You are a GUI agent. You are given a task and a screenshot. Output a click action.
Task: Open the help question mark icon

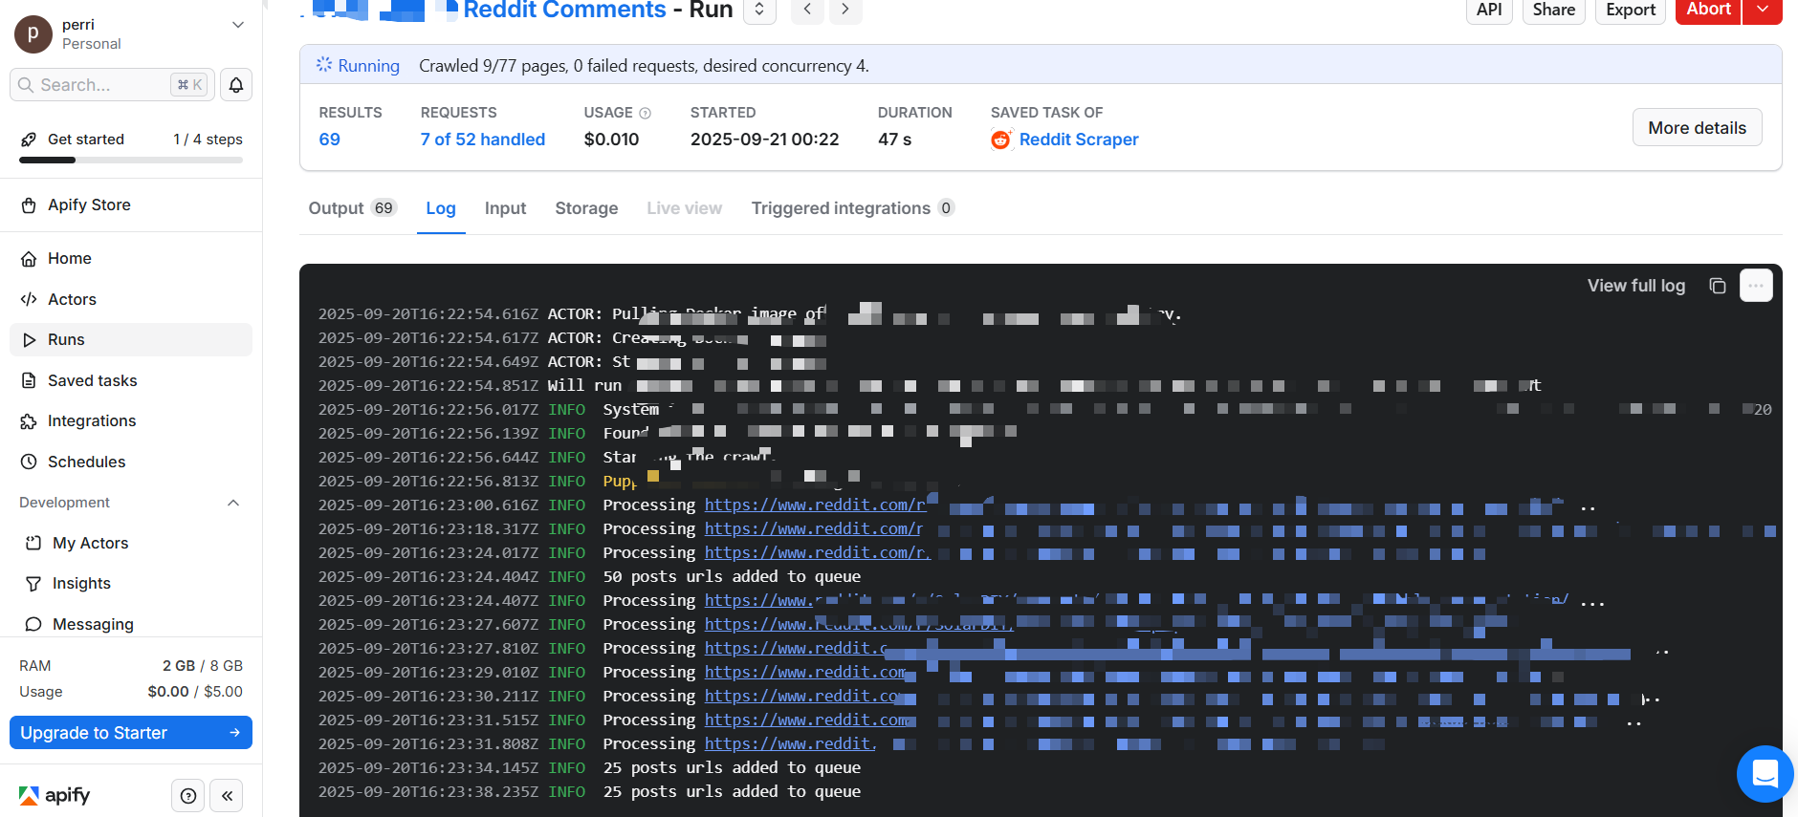click(188, 796)
